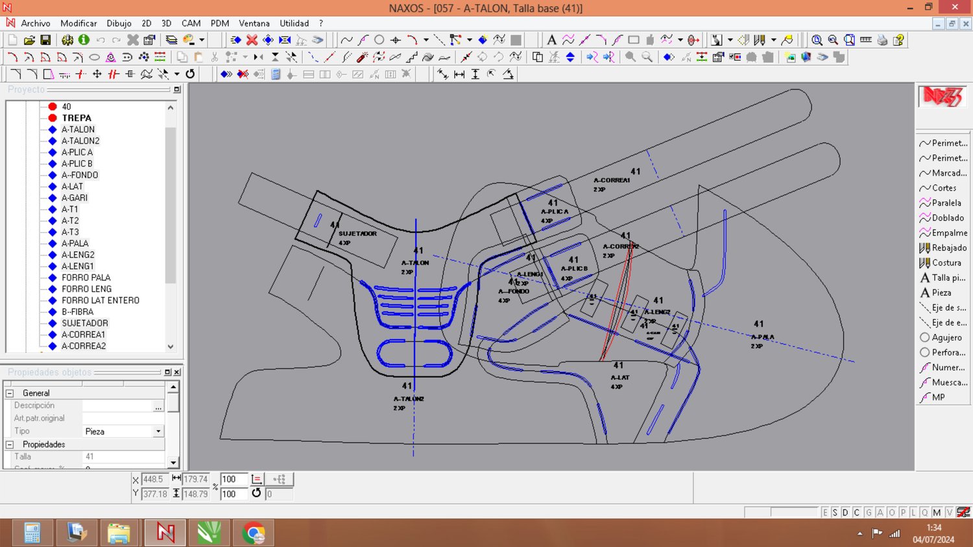Select A-TALON in project tree
Screen dimensions: 973x547
78,130
